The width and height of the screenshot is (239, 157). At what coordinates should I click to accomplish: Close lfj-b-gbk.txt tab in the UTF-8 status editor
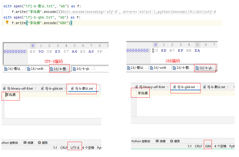click(x=65, y=88)
